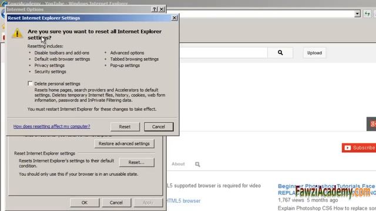Click the warning triangle icon in reset dialog
This screenshot has height=211, width=376.
pyautogui.click(x=17, y=33)
